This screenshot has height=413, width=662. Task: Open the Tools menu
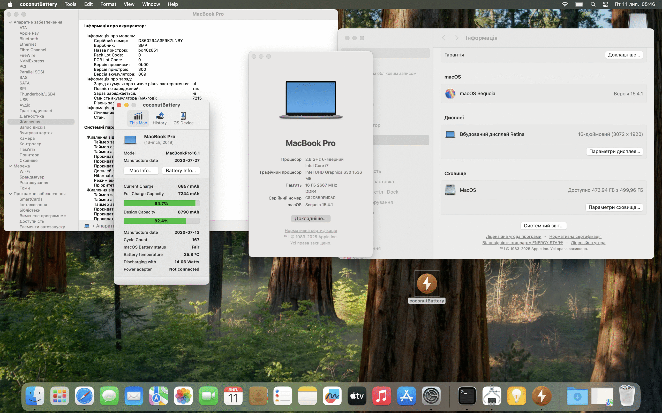point(70,4)
